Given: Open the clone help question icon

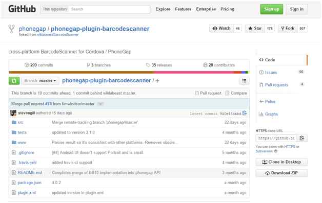Looking at the screenshot, I should tap(276, 151).
